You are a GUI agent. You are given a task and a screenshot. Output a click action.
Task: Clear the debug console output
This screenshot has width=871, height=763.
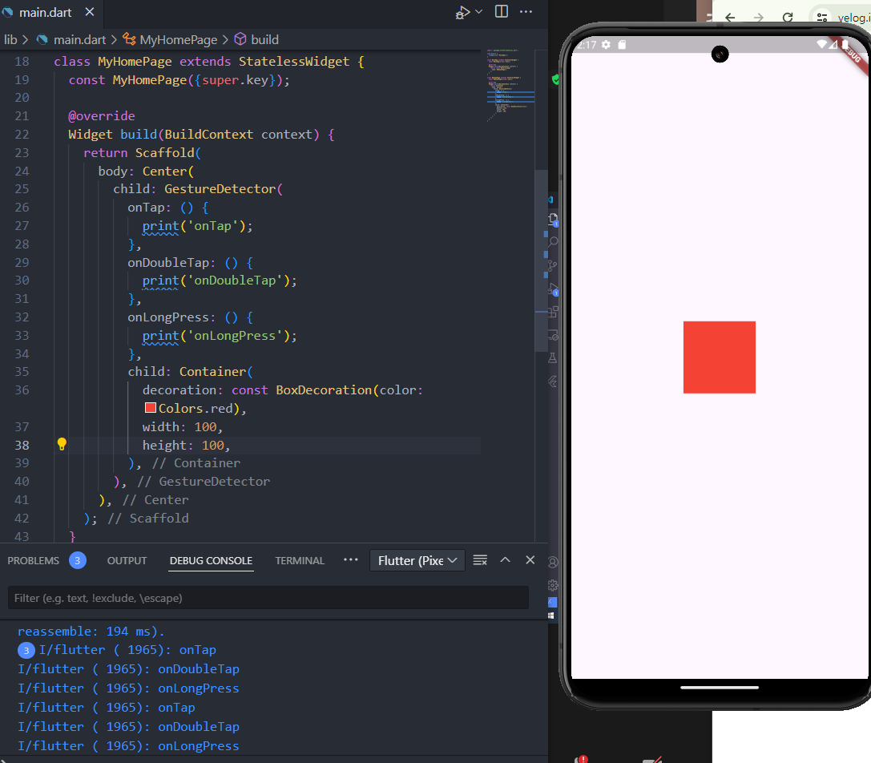(480, 560)
